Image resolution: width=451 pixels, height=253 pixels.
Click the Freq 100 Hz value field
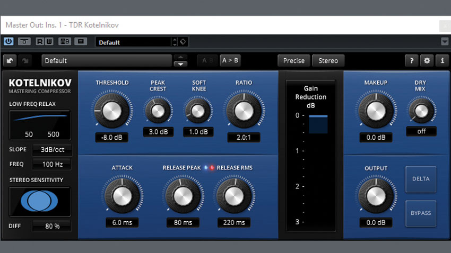coord(52,165)
